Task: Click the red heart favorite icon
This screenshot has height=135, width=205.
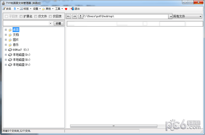Action: pos(66,9)
